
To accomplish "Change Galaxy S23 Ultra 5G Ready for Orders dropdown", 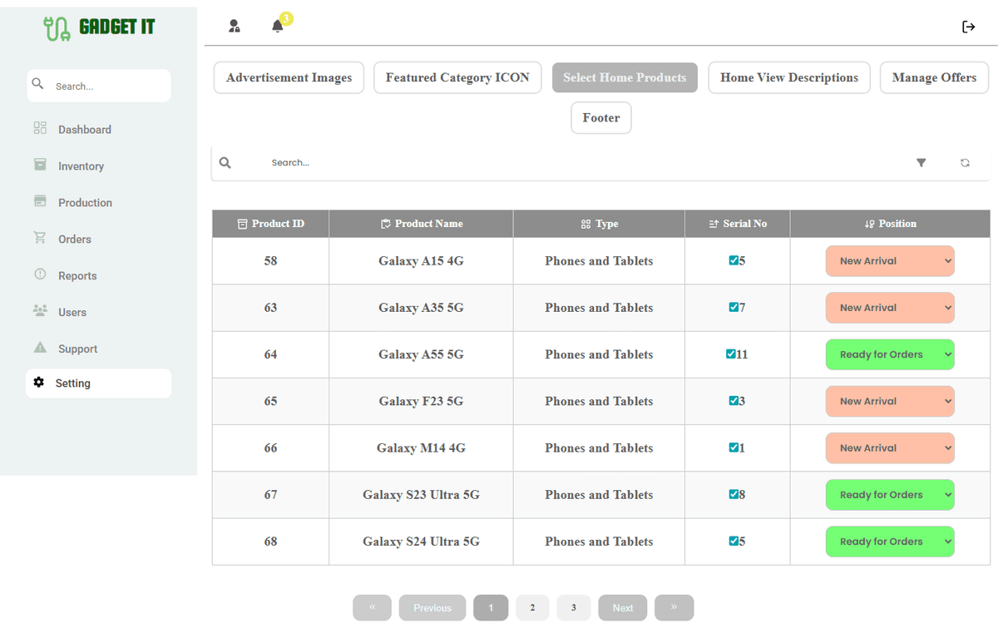I will pos(890,494).
